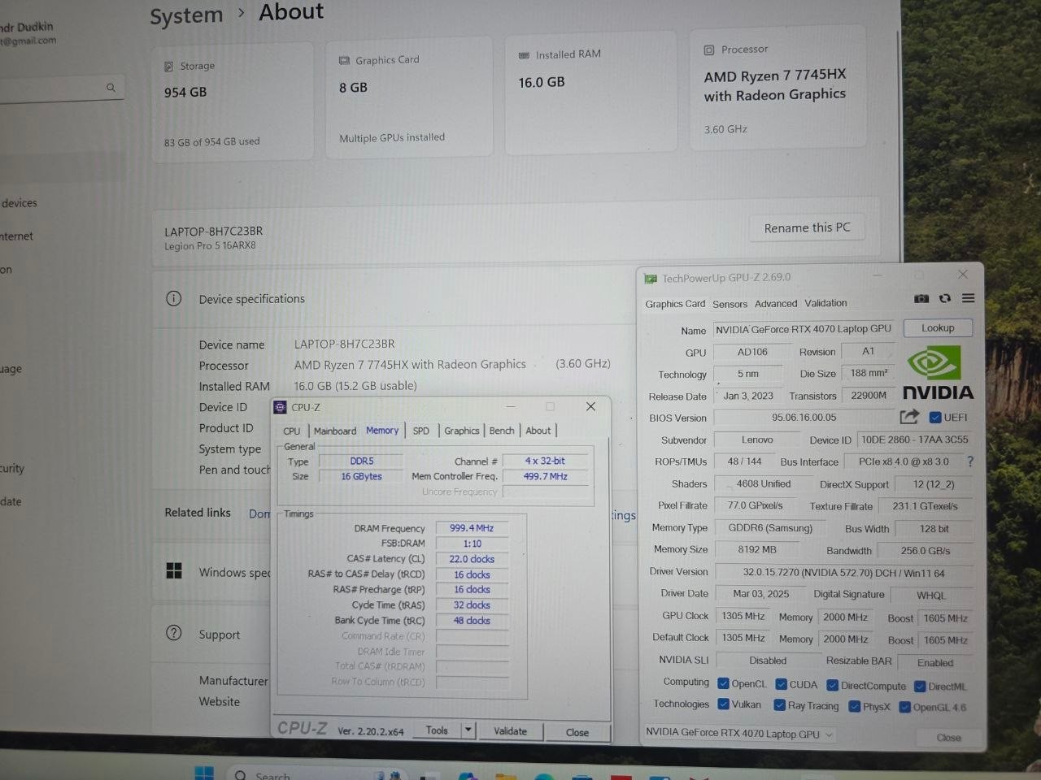Click the Close button in CPU-Z
The height and width of the screenshot is (780, 1041).
(577, 732)
